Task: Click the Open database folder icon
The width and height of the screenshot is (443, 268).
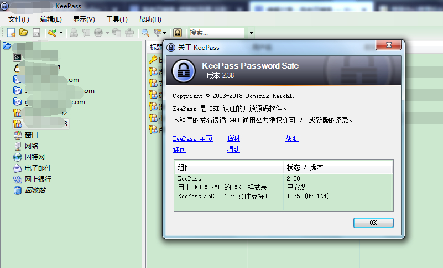Action: [x=24, y=33]
